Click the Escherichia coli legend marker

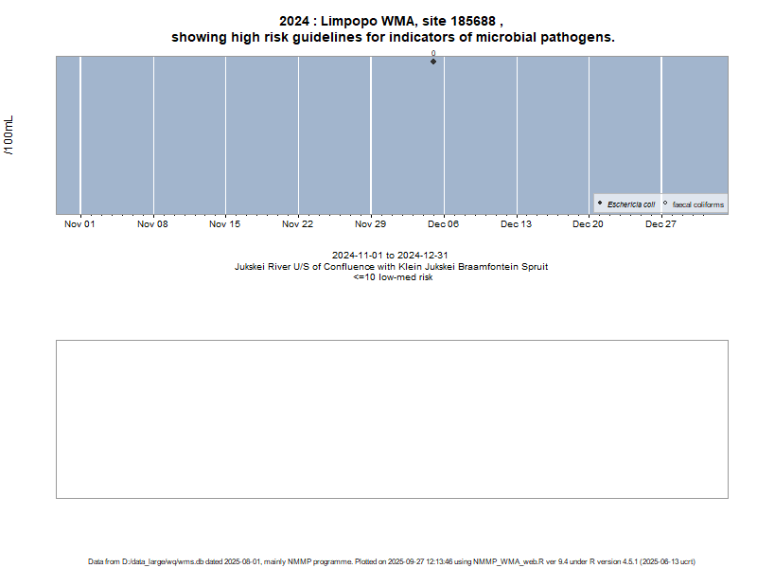[600, 204]
